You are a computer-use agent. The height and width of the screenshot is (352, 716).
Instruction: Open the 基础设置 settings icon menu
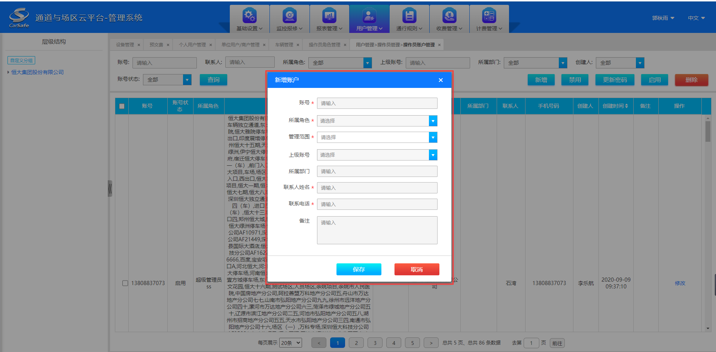pyautogui.click(x=249, y=16)
